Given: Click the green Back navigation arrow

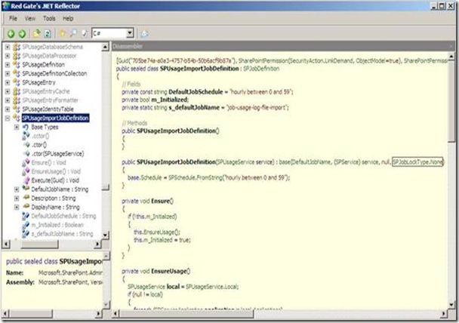Looking at the screenshot, I should [11, 34].
